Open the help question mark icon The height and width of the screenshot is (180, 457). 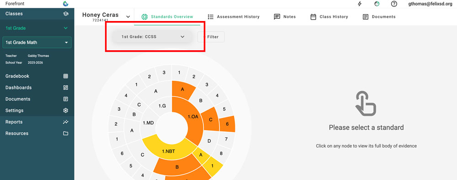coord(394,4)
